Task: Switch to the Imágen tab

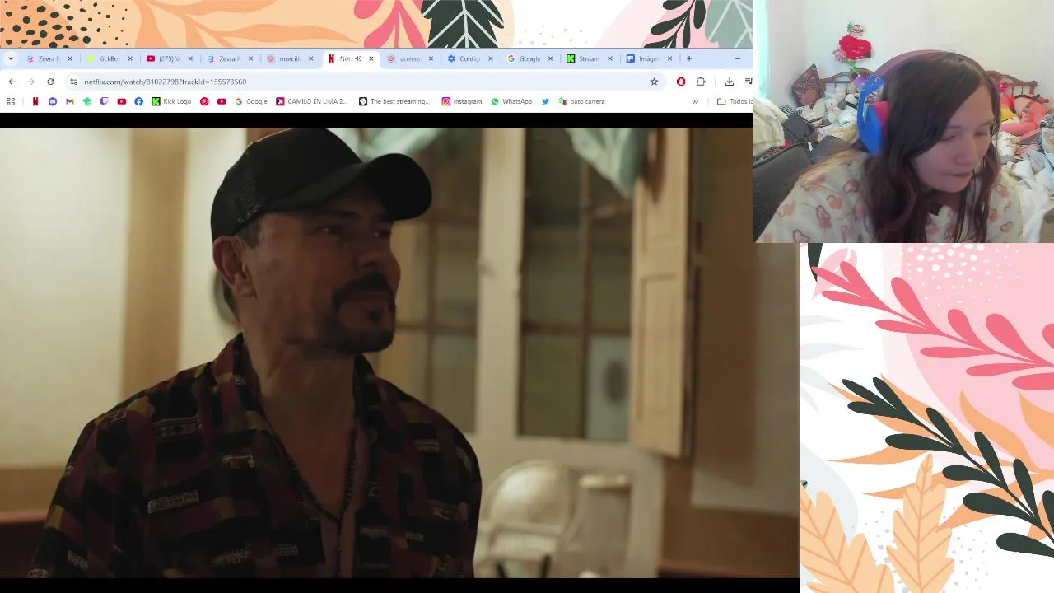Action: (x=648, y=58)
